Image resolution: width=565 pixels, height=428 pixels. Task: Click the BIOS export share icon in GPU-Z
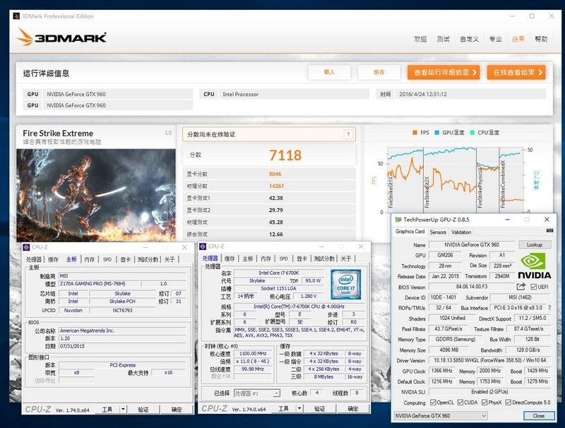coord(521,287)
